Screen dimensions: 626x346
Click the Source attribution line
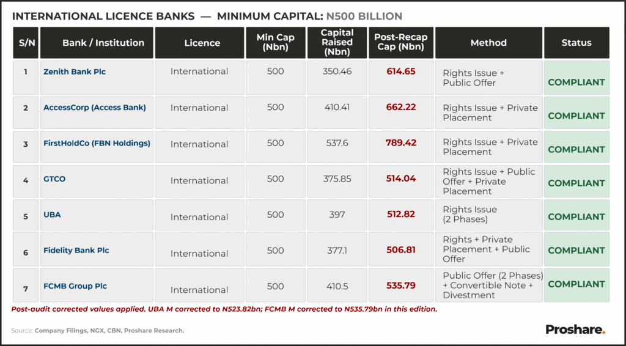(98, 331)
